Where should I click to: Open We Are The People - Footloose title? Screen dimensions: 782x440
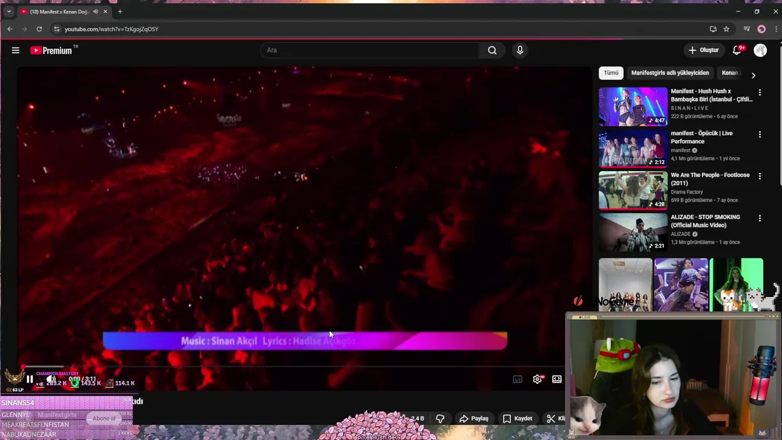click(x=710, y=179)
